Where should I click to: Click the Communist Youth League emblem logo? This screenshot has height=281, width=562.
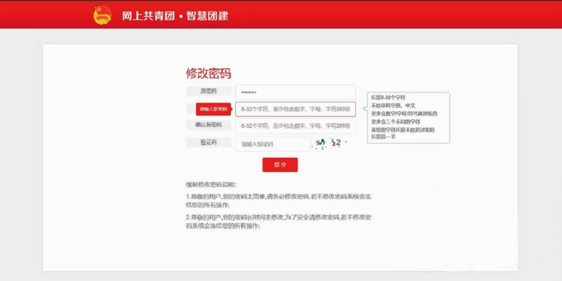pos(103,15)
